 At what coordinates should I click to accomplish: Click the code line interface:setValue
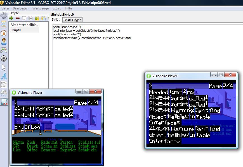click(92, 38)
